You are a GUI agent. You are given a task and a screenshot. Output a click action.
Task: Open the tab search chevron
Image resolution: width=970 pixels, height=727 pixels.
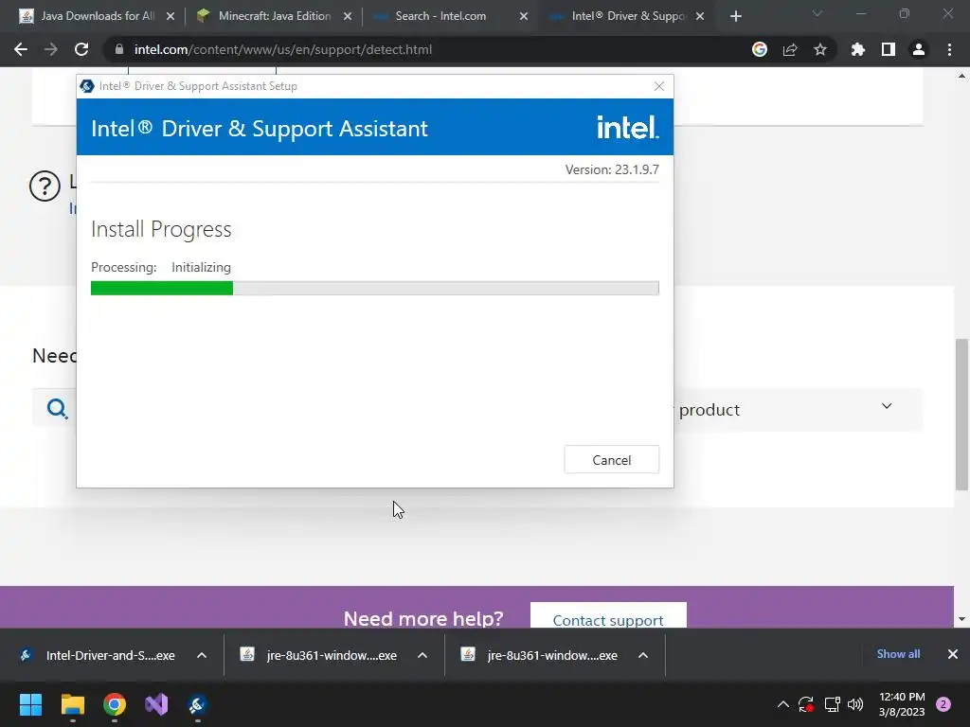817,13
